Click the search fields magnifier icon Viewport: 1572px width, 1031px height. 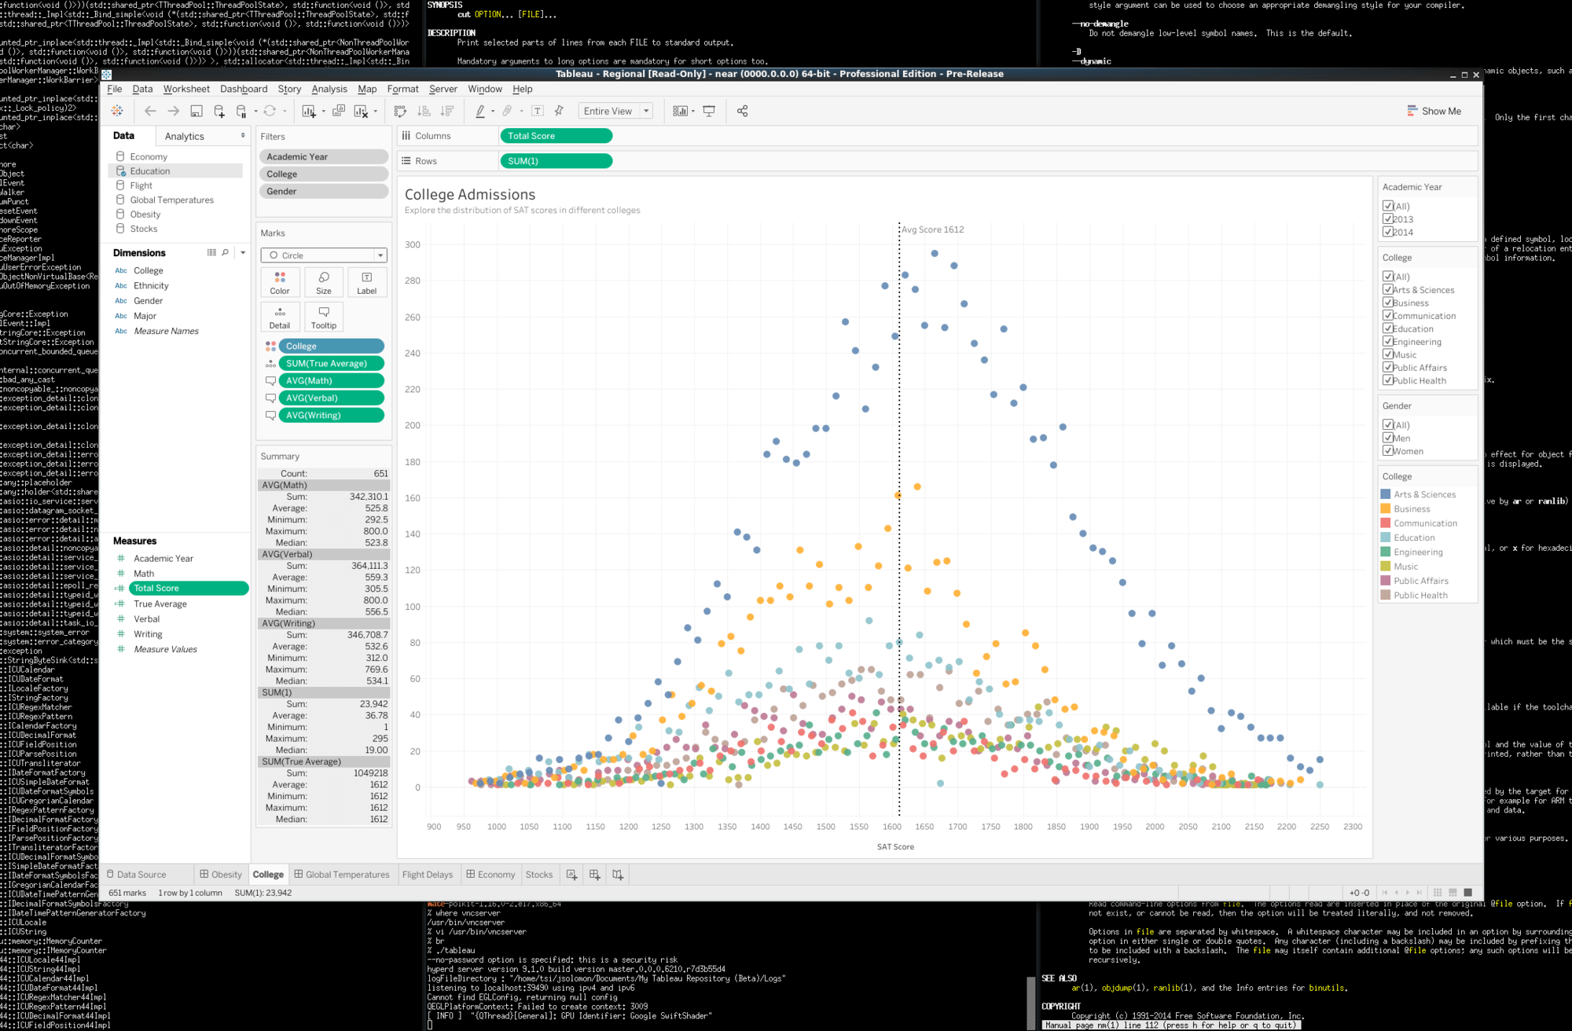pyautogui.click(x=226, y=252)
